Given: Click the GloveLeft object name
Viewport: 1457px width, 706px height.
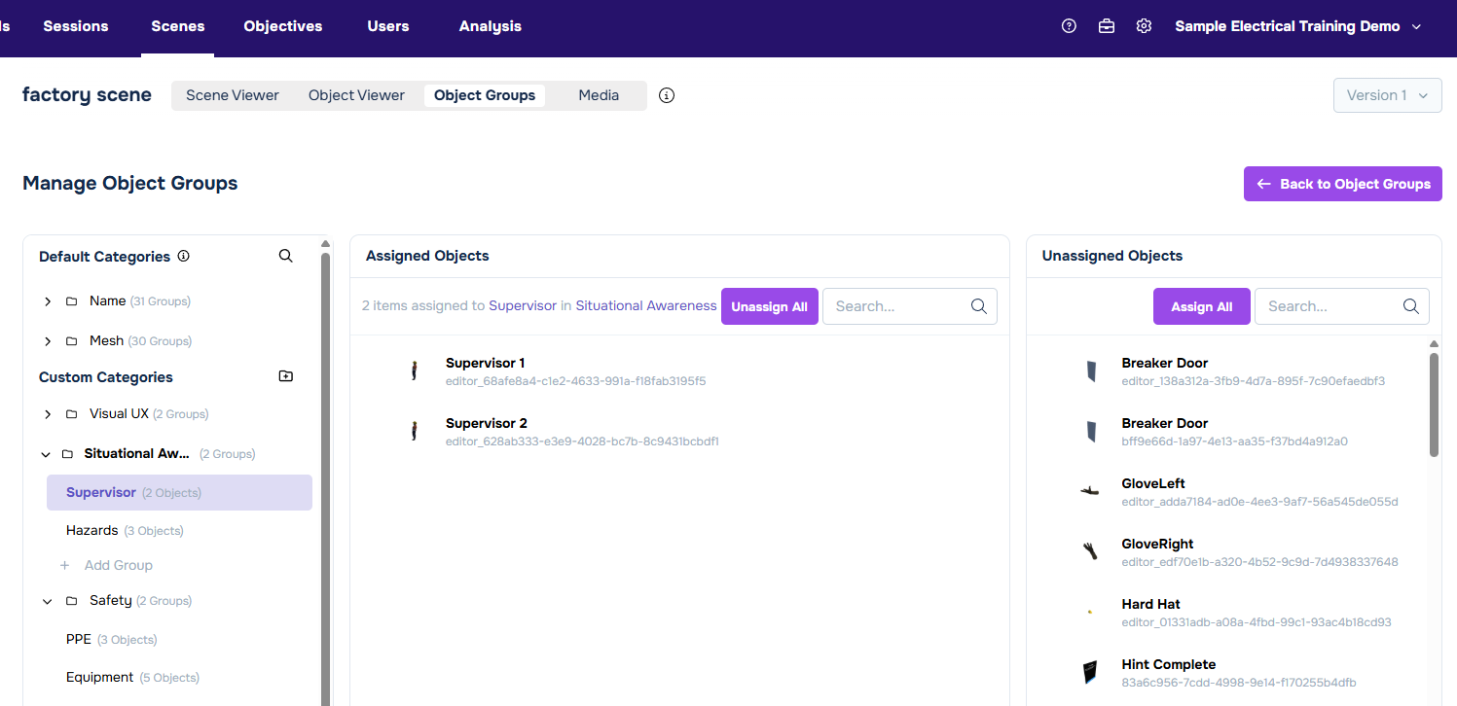Looking at the screenshot, I should pyautogui.click(x=1153, y=483).
